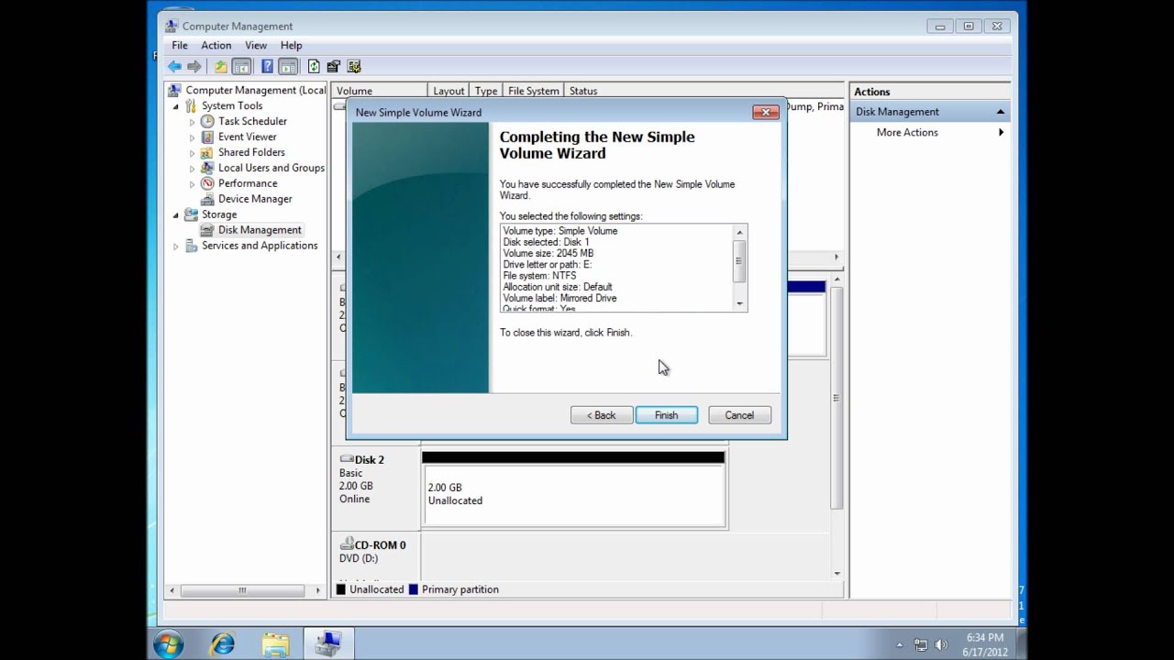Open the View menu
Viewport: 1174px width, 660px height.
point(256,45)
